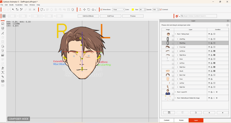
Task: Toggle visibility of Right Ear layer
Action: pos(209,87)
